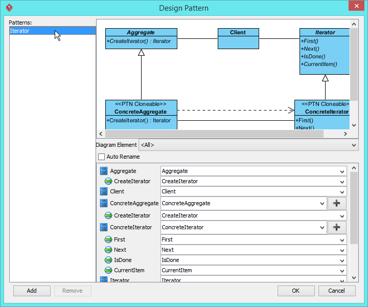Open the Aggregate's CreateIterator name dropdown
This screenshot has height=307, width=368.
point(342,182)
